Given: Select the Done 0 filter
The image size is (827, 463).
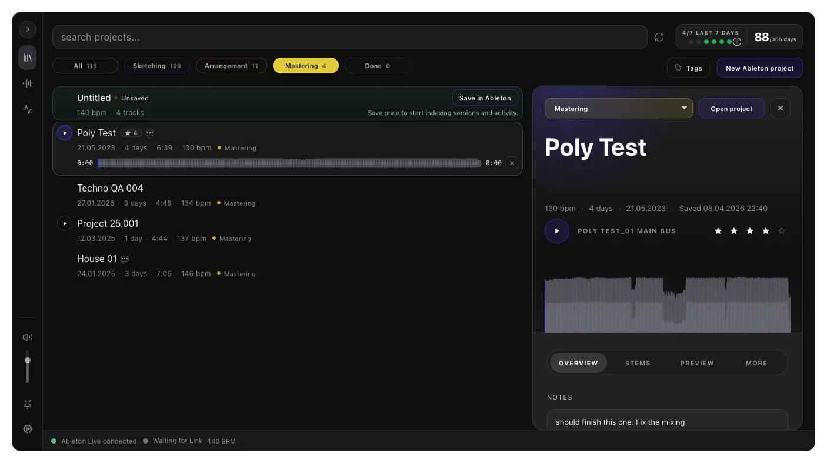Looking at the screenshot, I should [377, 66].
